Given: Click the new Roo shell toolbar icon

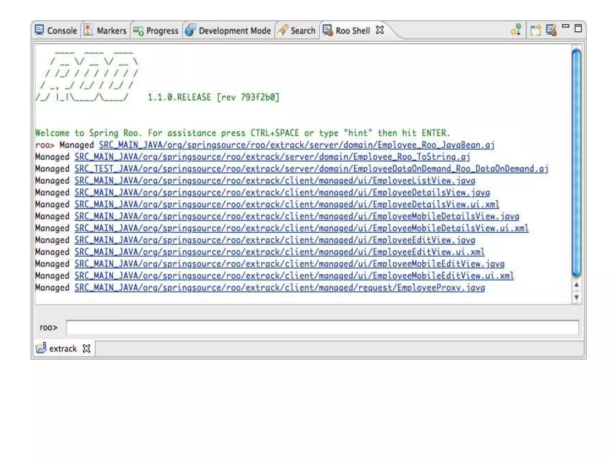Looking at the screenshot, I should point(535,30).
